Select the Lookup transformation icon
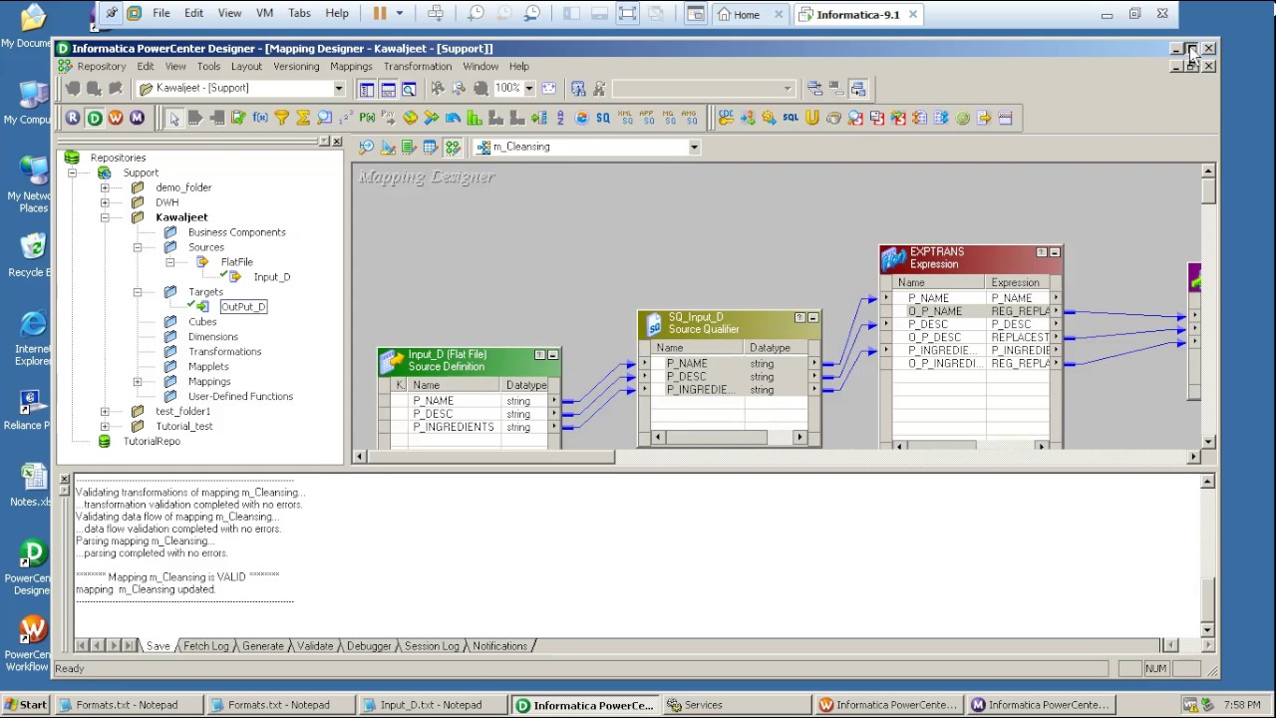The image size is (1276, 718). [x=324, y=118]
